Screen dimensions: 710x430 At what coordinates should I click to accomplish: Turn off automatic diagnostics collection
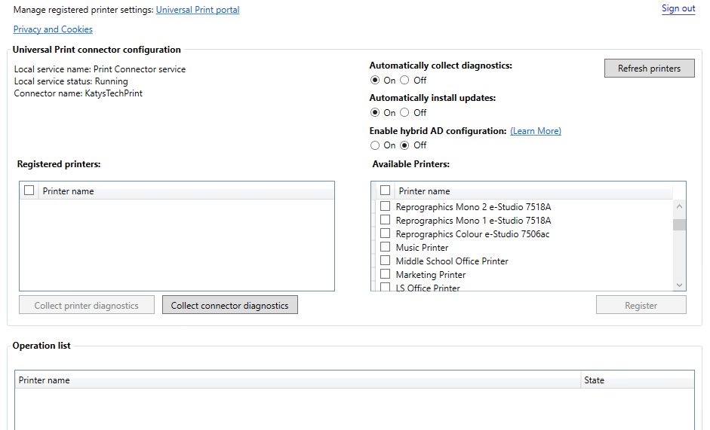pos(405,81)
